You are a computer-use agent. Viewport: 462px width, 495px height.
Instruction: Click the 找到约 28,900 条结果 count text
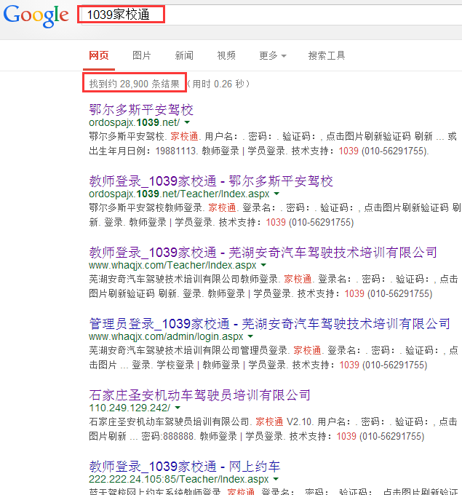coord(135,84)
